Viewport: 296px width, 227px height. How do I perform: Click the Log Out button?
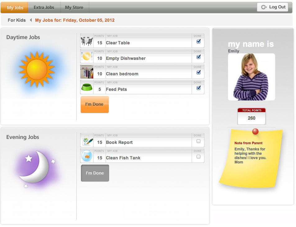coord(272,7)
